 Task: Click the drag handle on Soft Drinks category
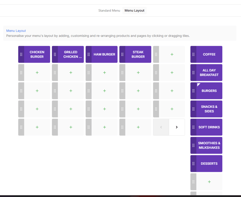pyautogui.click(x=193, y=127)
